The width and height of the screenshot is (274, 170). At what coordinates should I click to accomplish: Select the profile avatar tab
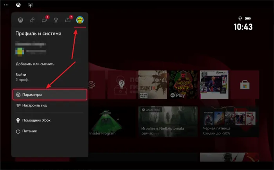coord(80,20)
